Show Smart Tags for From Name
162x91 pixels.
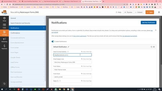point(86,66)
